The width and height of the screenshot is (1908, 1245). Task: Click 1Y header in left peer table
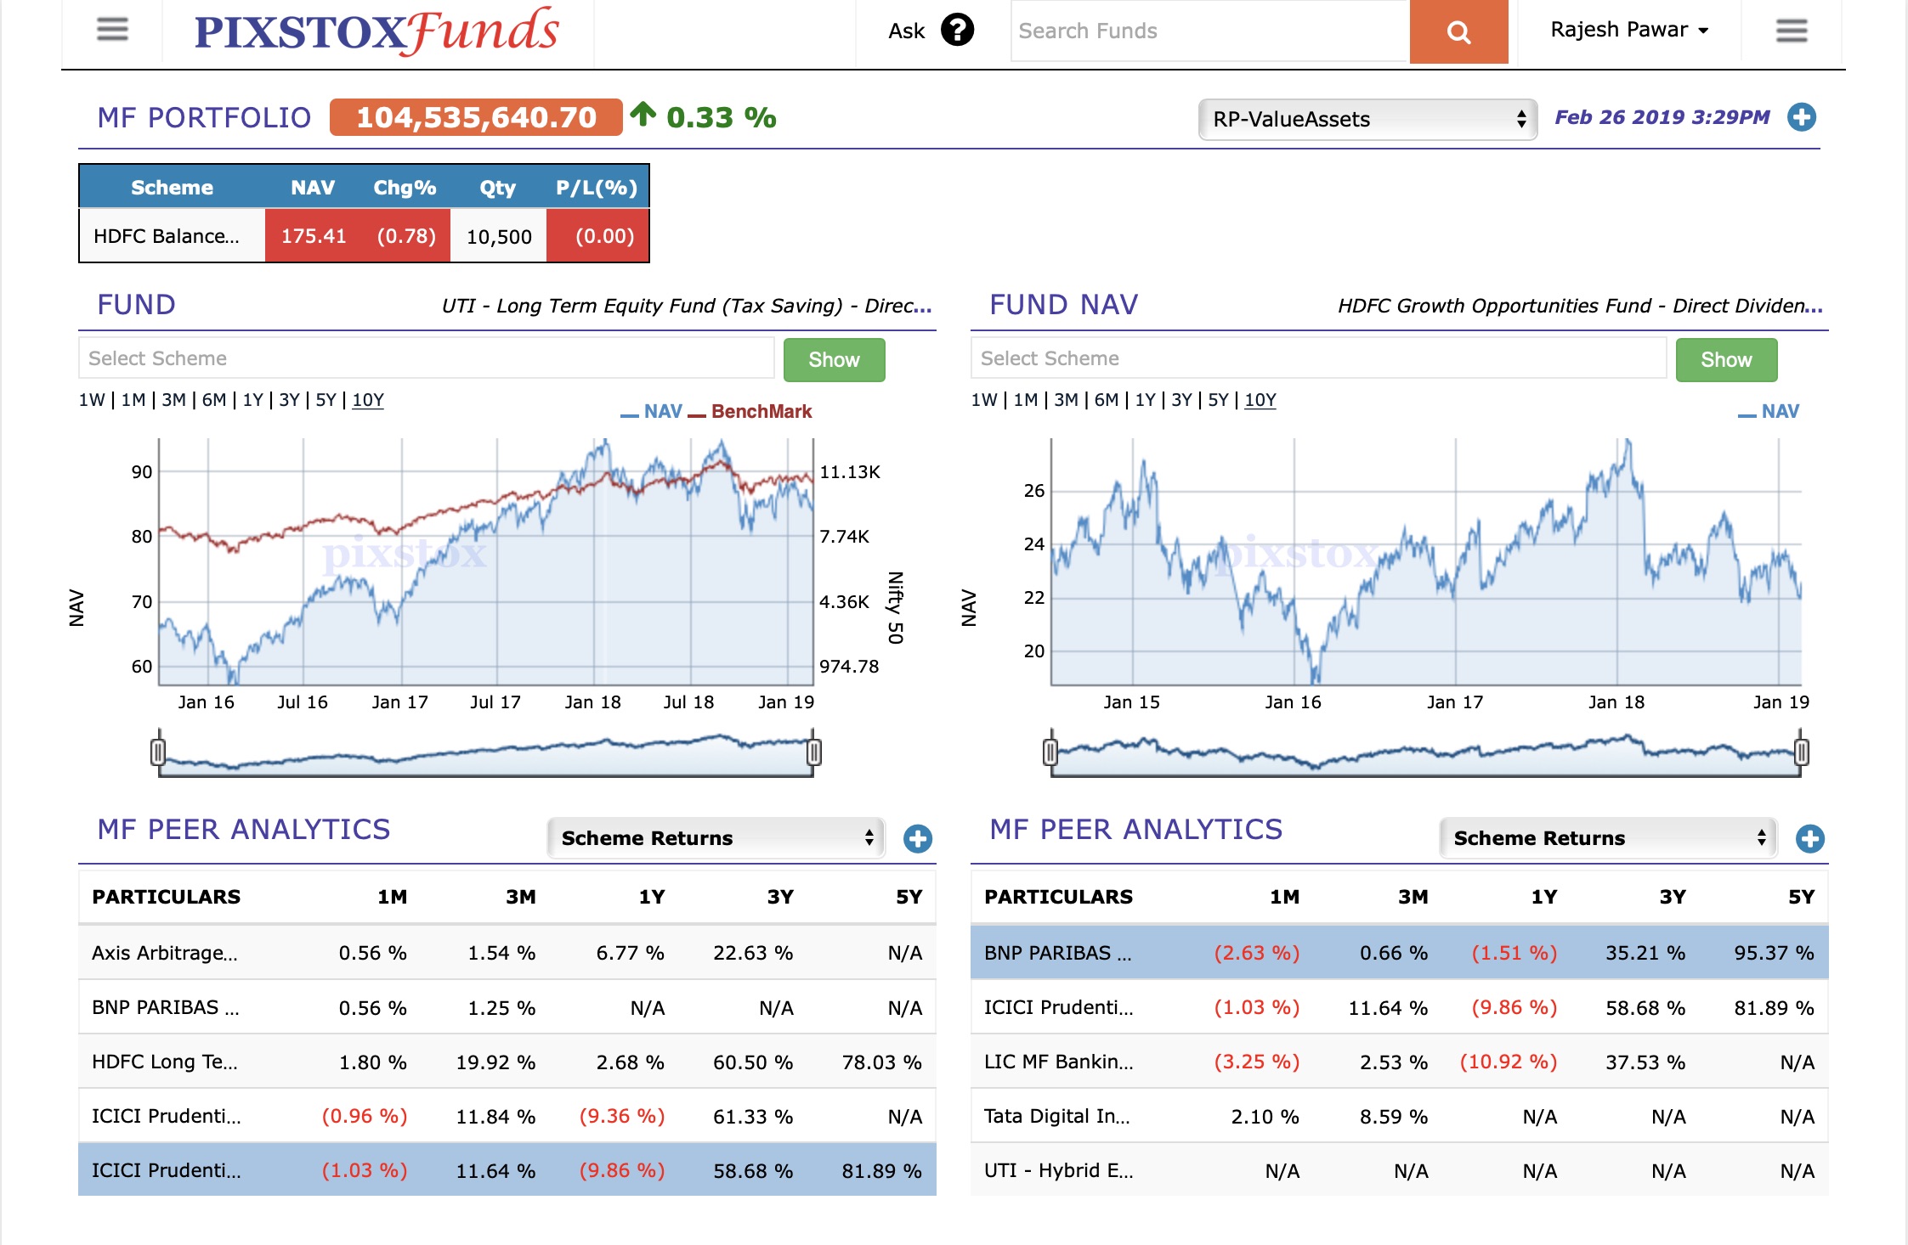pyautogui.click(x=652, y=897)
